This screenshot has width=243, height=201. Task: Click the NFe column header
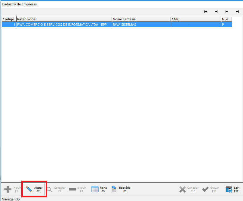point(226,19)
